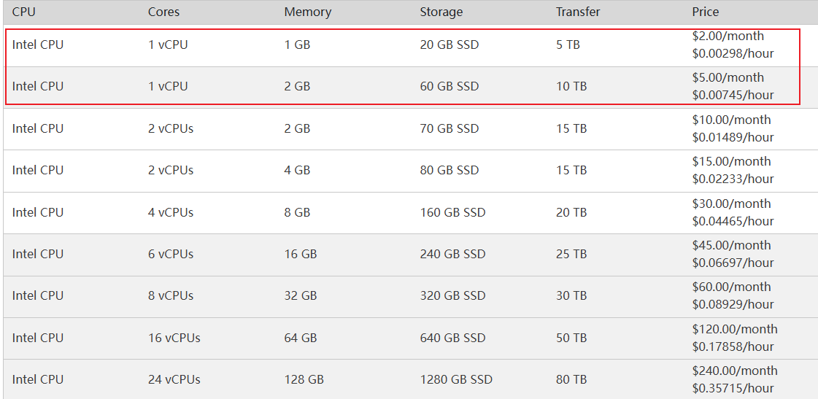The height and width of the screenshot is (399, 818).
Task: Select the 32 GB memory cell
Action: 301,295
